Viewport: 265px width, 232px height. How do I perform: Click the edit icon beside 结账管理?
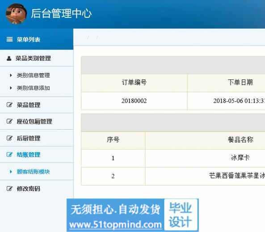point(9,154)
